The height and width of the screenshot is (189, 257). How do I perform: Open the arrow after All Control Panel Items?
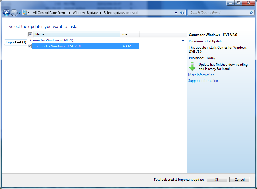(x=69, y=13)
